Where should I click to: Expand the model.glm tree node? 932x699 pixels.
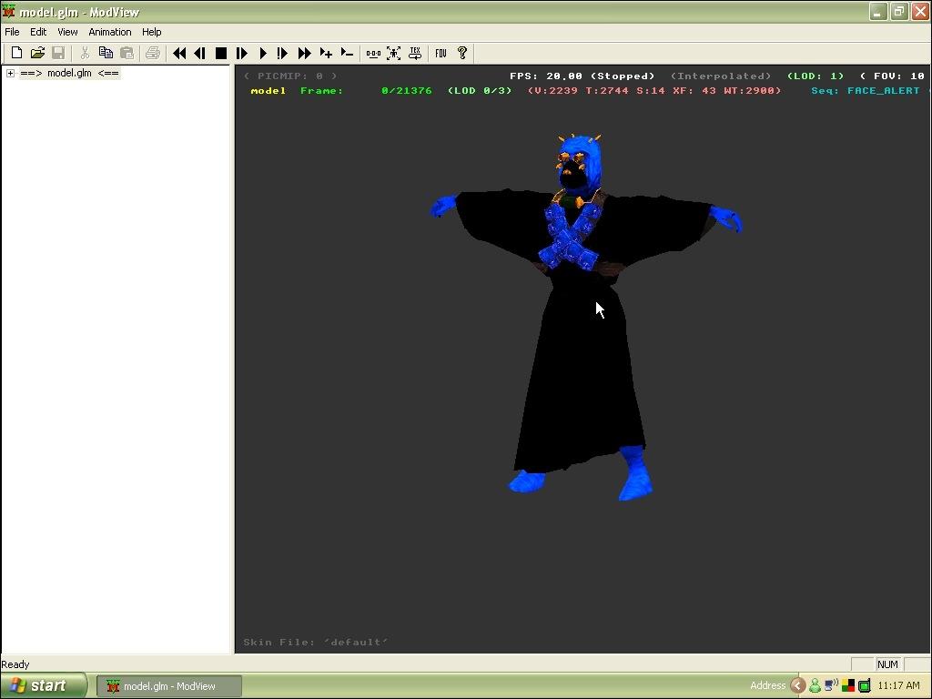point(10,74)
